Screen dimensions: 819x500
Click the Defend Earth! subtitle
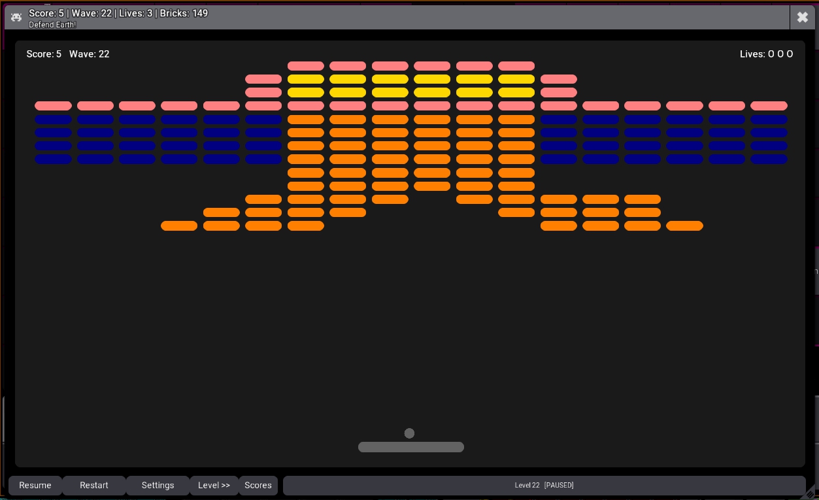point(52,25)
